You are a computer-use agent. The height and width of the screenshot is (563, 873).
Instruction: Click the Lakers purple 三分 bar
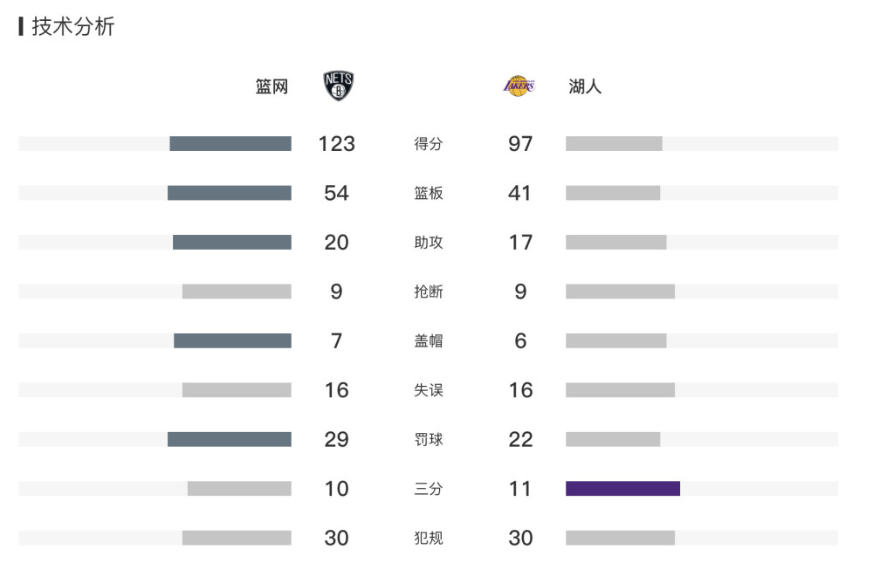(622, 489)
